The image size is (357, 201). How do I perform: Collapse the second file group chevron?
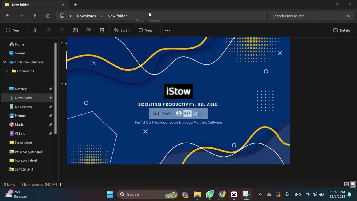pos(62,83)
